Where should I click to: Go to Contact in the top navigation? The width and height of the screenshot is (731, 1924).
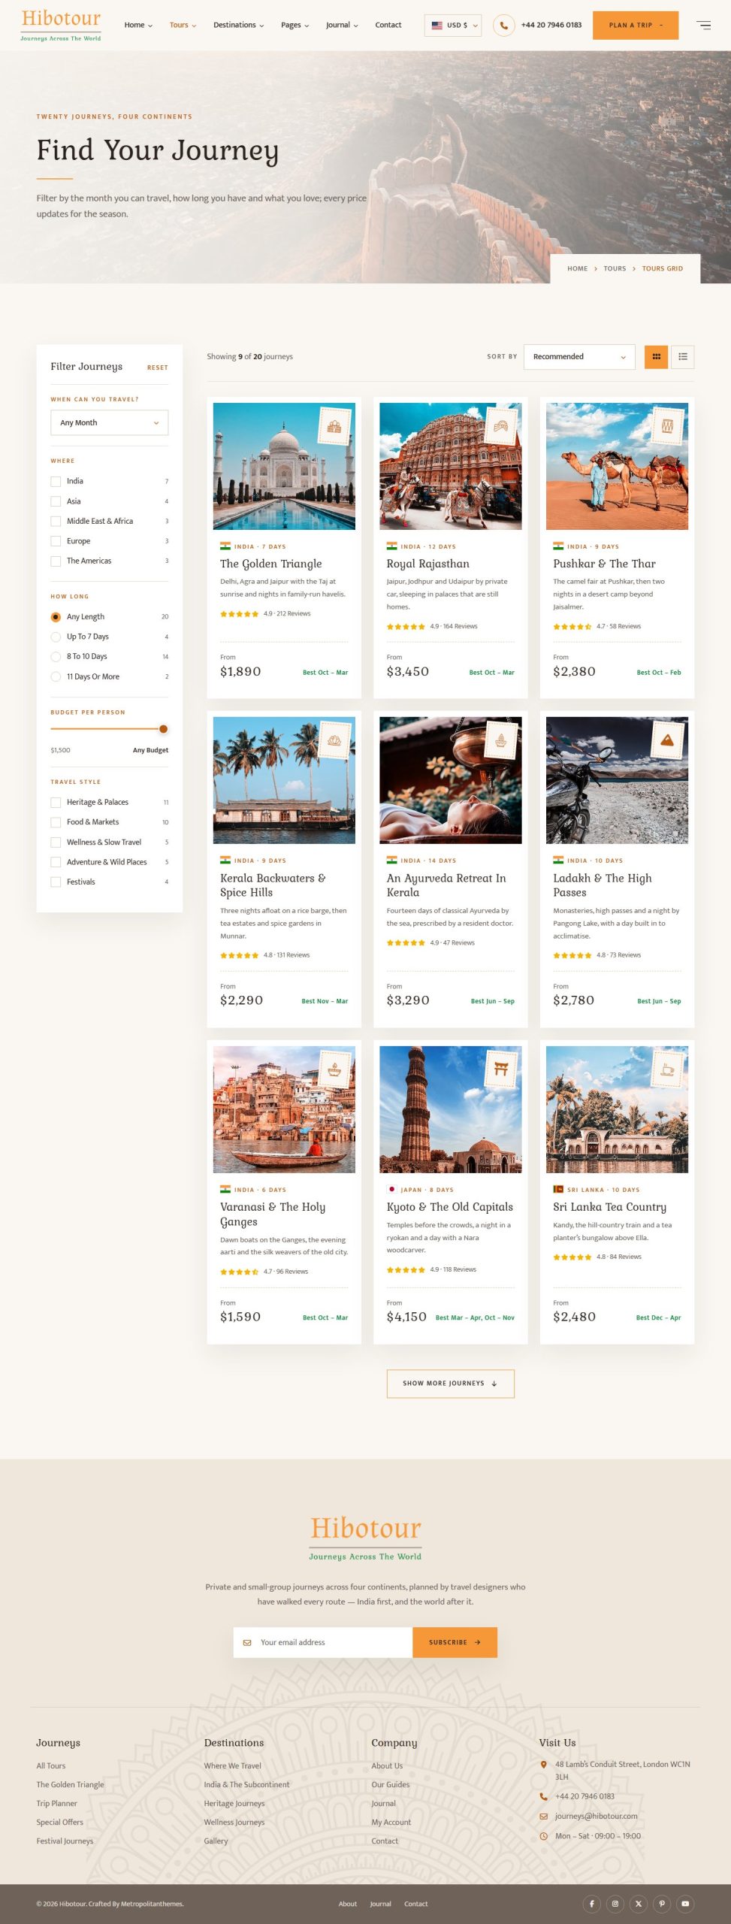(x=388, y=25)
